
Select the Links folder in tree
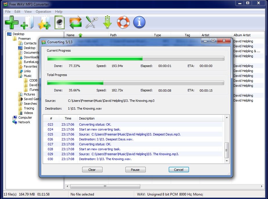coord(27,71)
